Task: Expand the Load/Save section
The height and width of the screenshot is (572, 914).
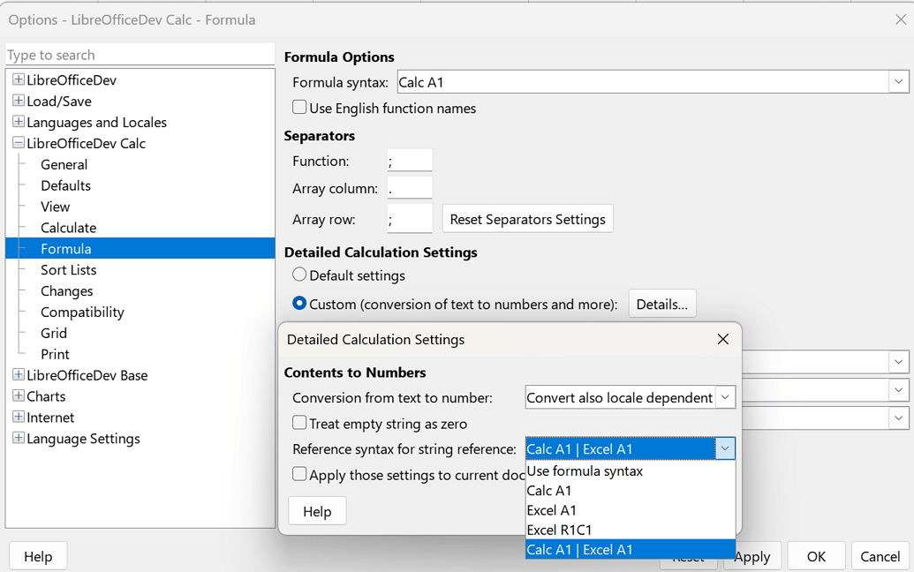Action: [x=19, y=101]
